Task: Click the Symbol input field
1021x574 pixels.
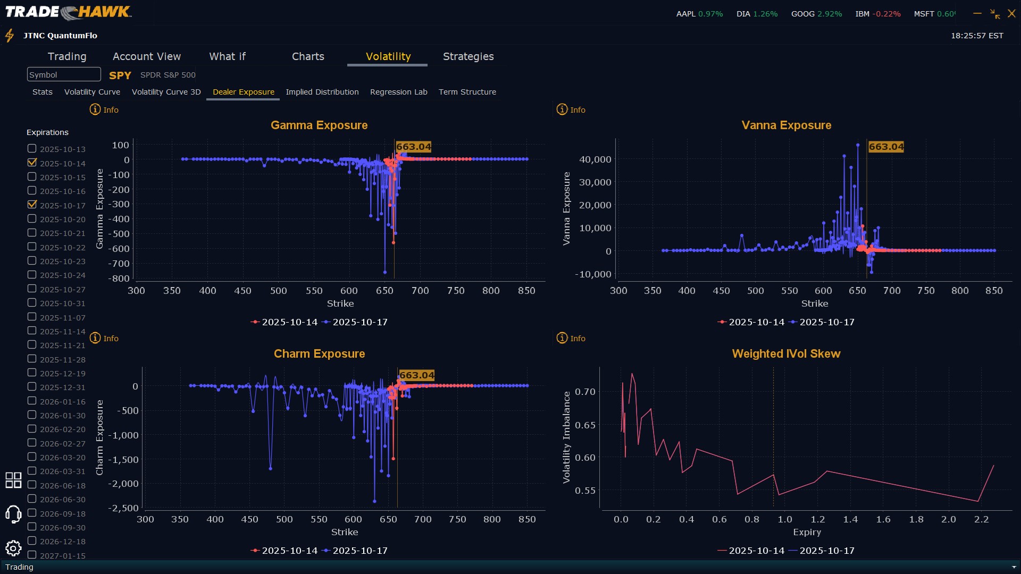Action: pyautogui.click(x=64, y=74)
